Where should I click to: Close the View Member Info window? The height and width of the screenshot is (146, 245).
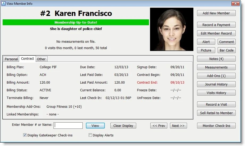click(235, 3)
